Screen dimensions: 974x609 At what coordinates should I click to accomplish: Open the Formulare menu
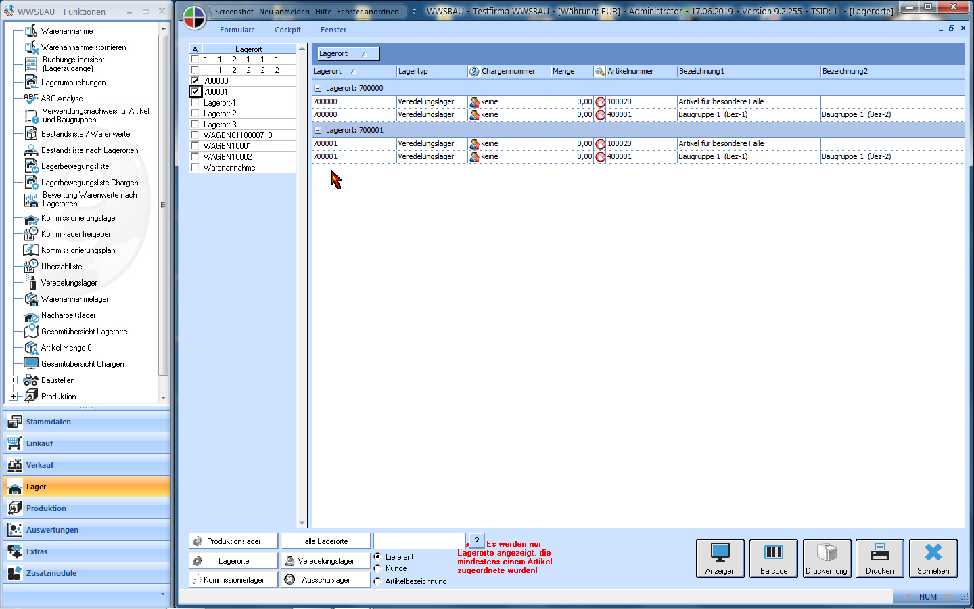[x=237, y=30]
